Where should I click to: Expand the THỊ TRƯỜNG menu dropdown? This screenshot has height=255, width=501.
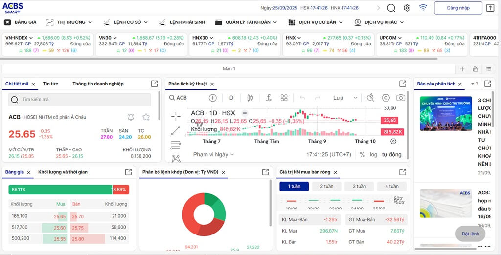tap(71, 22)
